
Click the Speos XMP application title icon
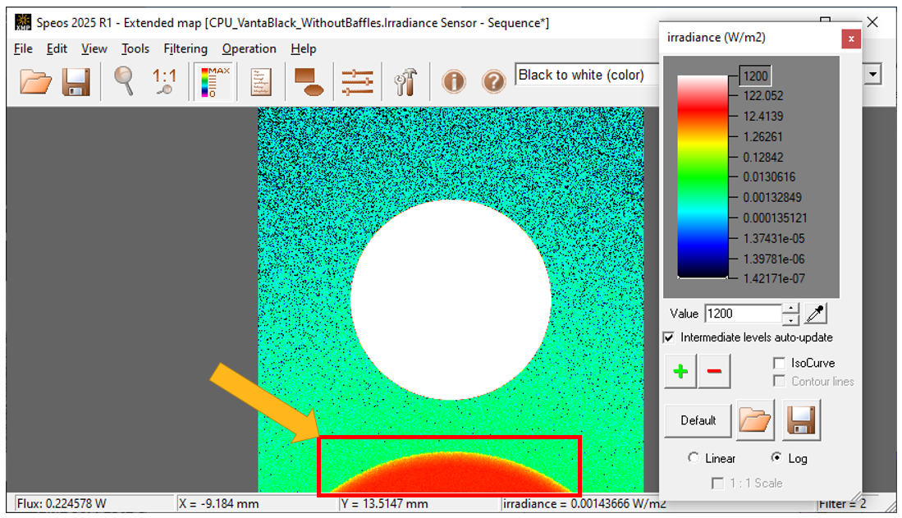point(23,22)
